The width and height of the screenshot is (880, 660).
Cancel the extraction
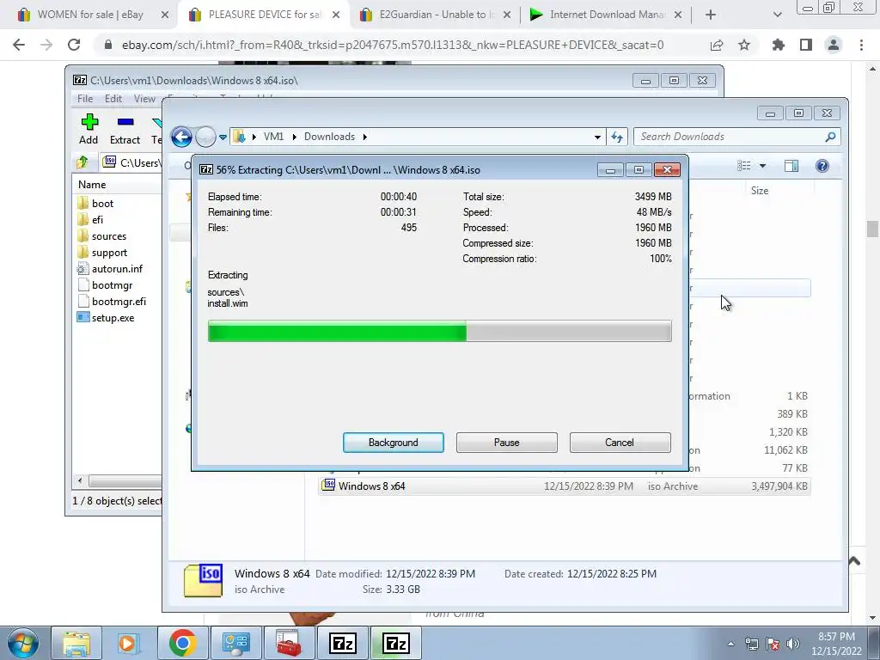click(620, 443)
